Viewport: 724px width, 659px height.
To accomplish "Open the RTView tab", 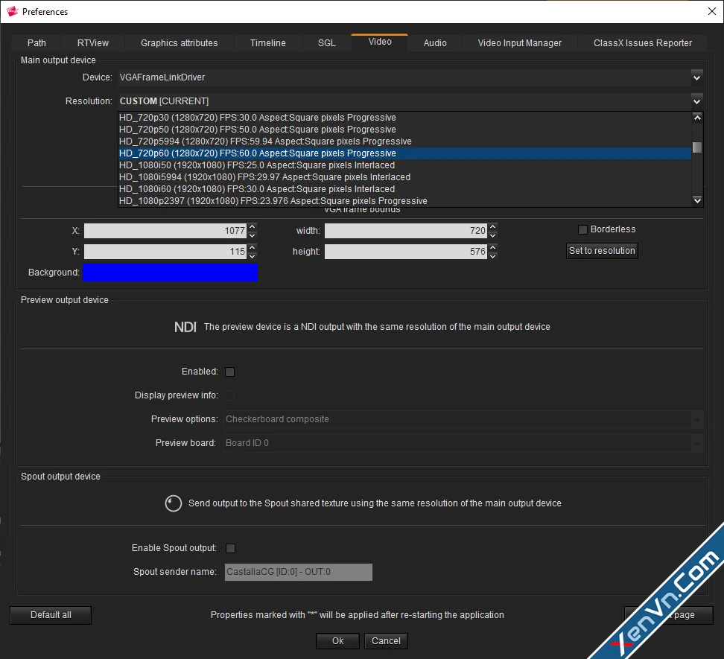I will pos(93,43).
